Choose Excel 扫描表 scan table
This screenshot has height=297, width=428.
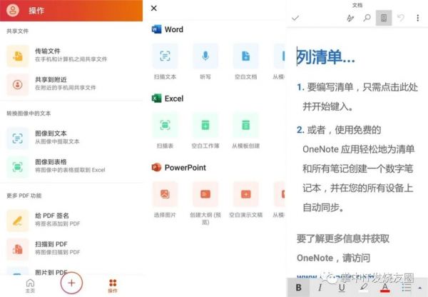coord(165,131)
